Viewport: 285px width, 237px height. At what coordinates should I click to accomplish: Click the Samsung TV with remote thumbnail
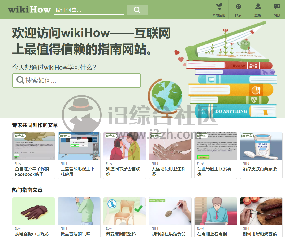[79, 146]
